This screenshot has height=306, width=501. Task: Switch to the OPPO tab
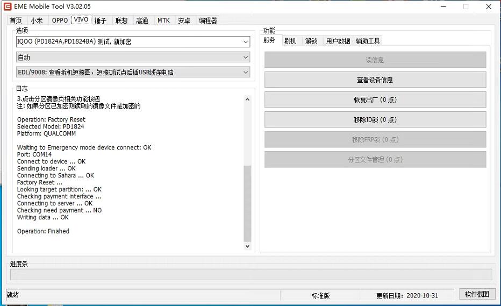(60, 20)
